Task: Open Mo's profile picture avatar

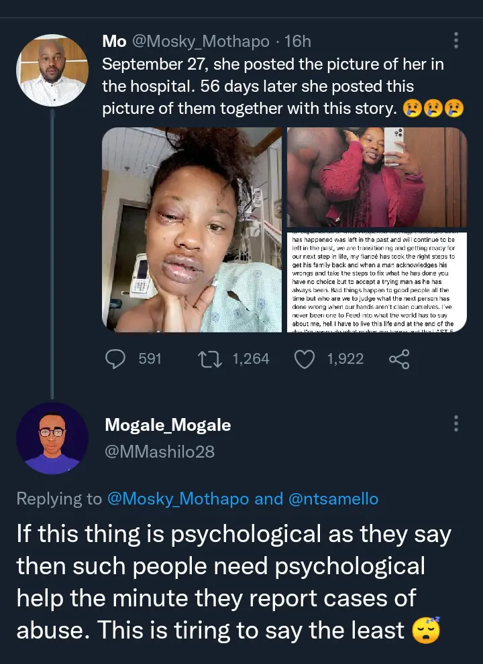Action: [52, 71]
